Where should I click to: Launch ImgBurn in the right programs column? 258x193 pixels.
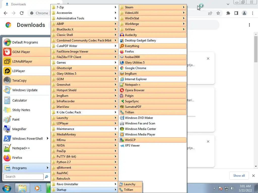click(153, 74)
